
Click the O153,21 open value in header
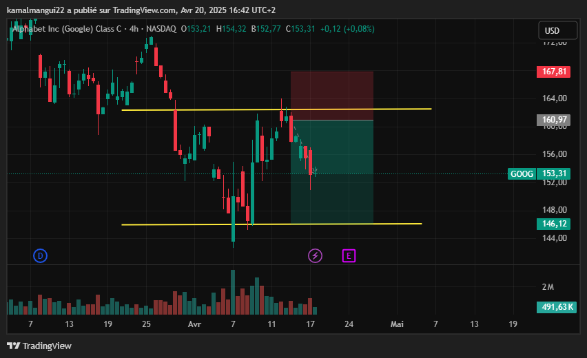click(x=196, y=29)
